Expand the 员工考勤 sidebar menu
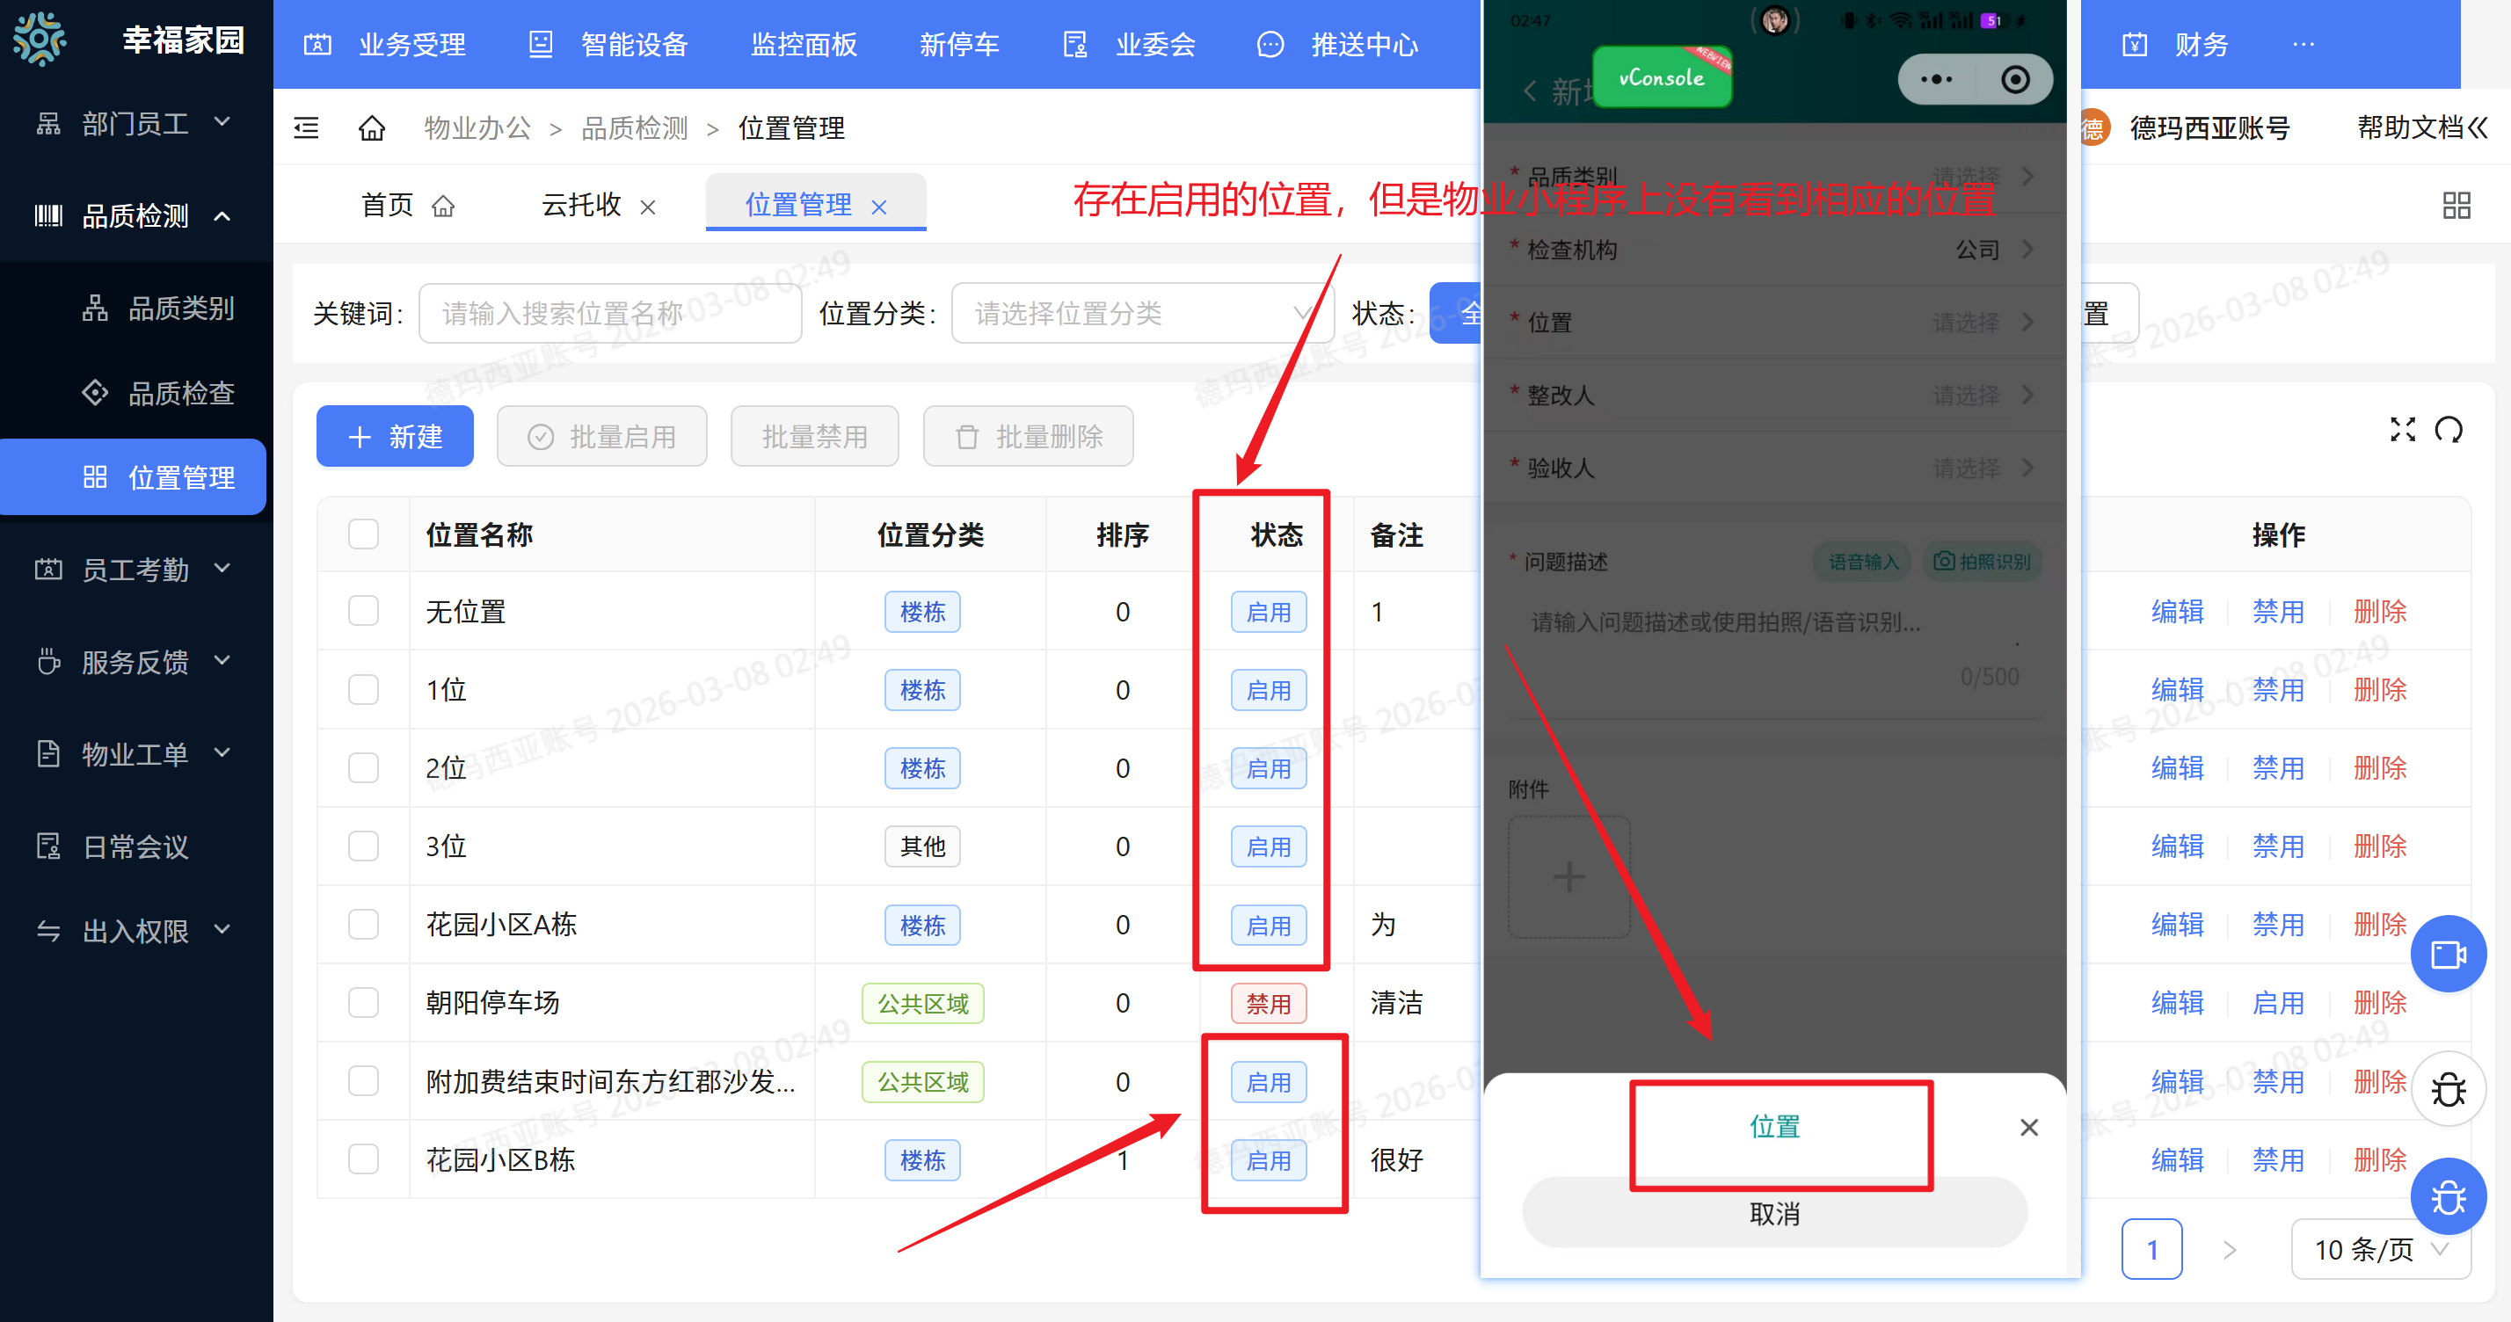This screenshot has height=1322, width=2511. 135,569
